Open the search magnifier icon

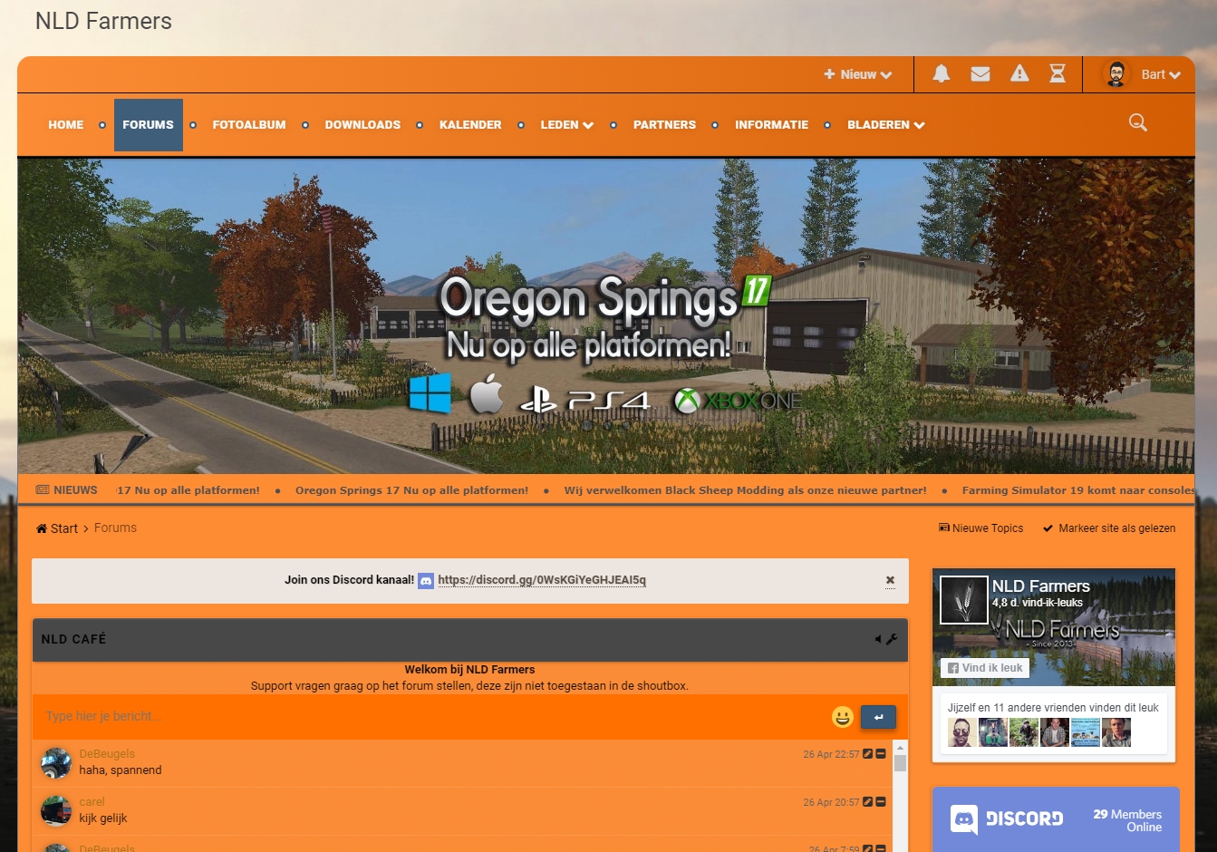coord(1138,122)
